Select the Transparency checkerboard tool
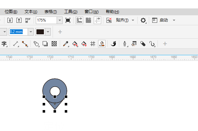The image size is (198, 131). pos(54,44)
